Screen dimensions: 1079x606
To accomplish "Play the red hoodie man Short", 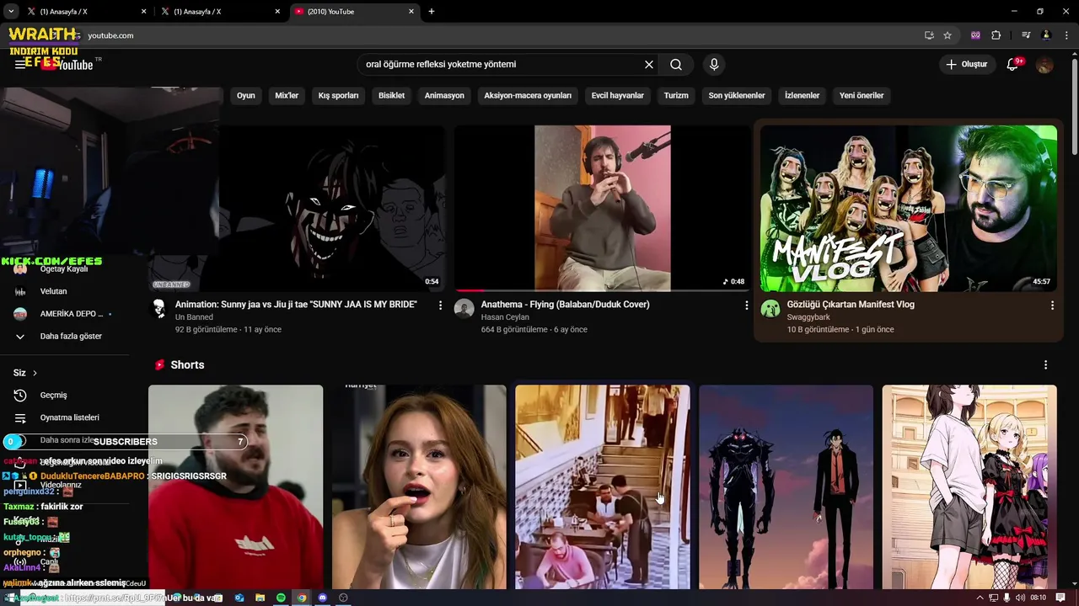I will click(x=235, y=487).
